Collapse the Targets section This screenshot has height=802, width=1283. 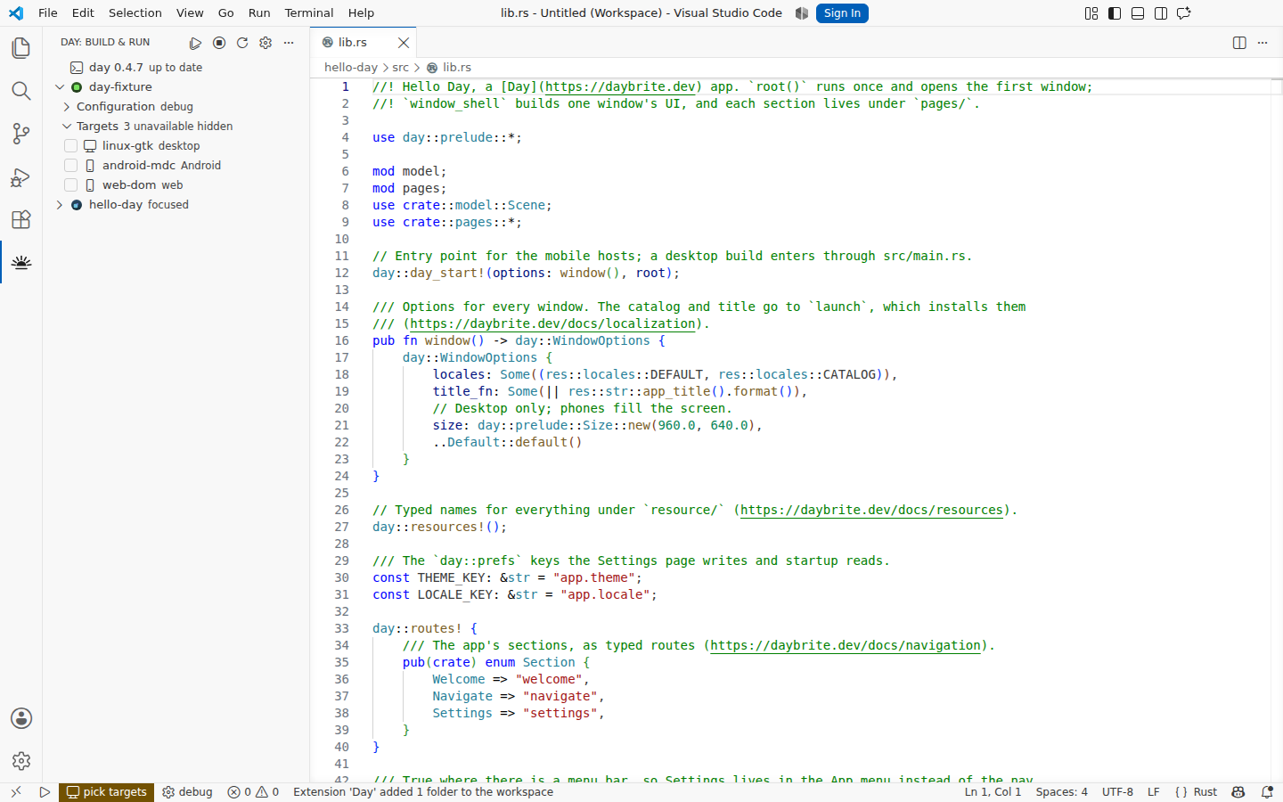point(67,127)
